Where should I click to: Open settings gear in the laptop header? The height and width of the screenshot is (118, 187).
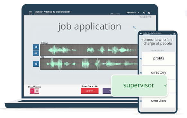coord(149,13)
